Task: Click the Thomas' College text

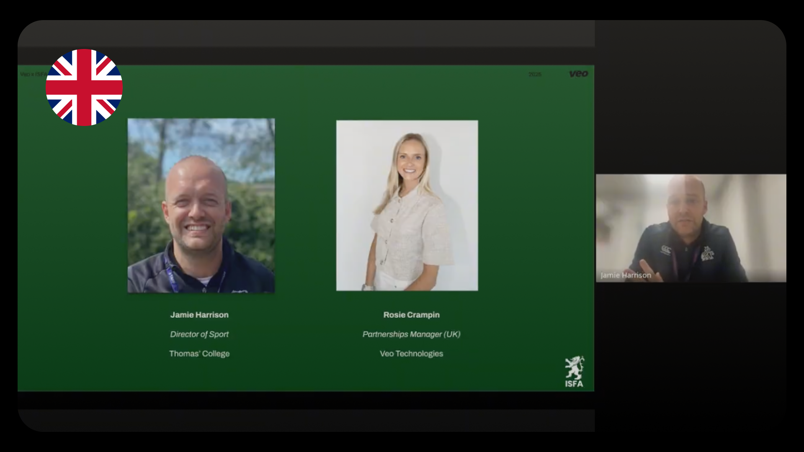Action: 199,354
